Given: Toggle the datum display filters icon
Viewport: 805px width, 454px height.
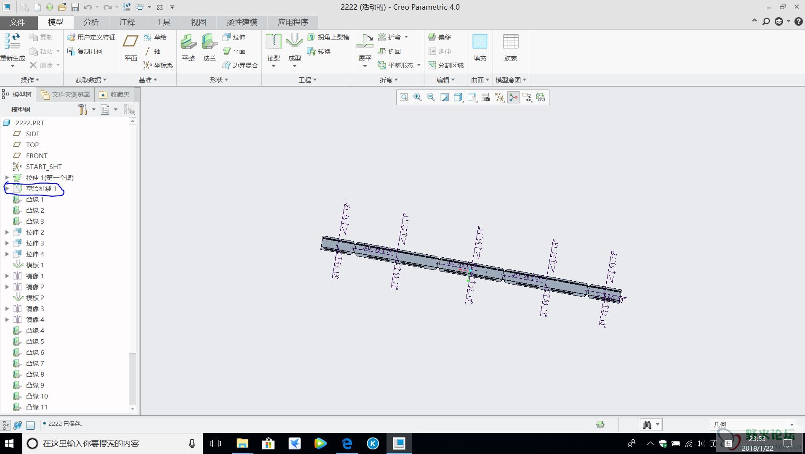Looking at the screenshot, I should (500, 98).
